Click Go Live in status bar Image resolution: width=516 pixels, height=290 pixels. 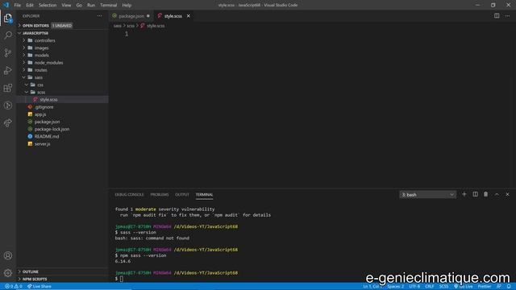point(463,287)
